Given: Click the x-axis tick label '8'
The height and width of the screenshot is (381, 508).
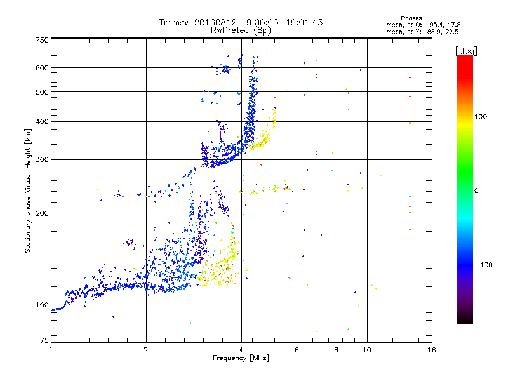Looking at the screenshot, I should tap(337, 350).
